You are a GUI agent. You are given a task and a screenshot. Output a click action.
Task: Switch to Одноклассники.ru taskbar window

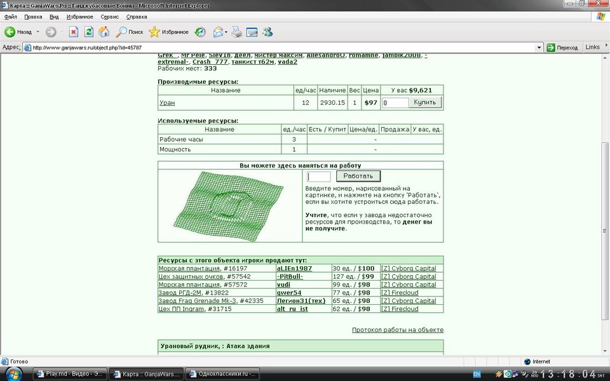[222, 374]
